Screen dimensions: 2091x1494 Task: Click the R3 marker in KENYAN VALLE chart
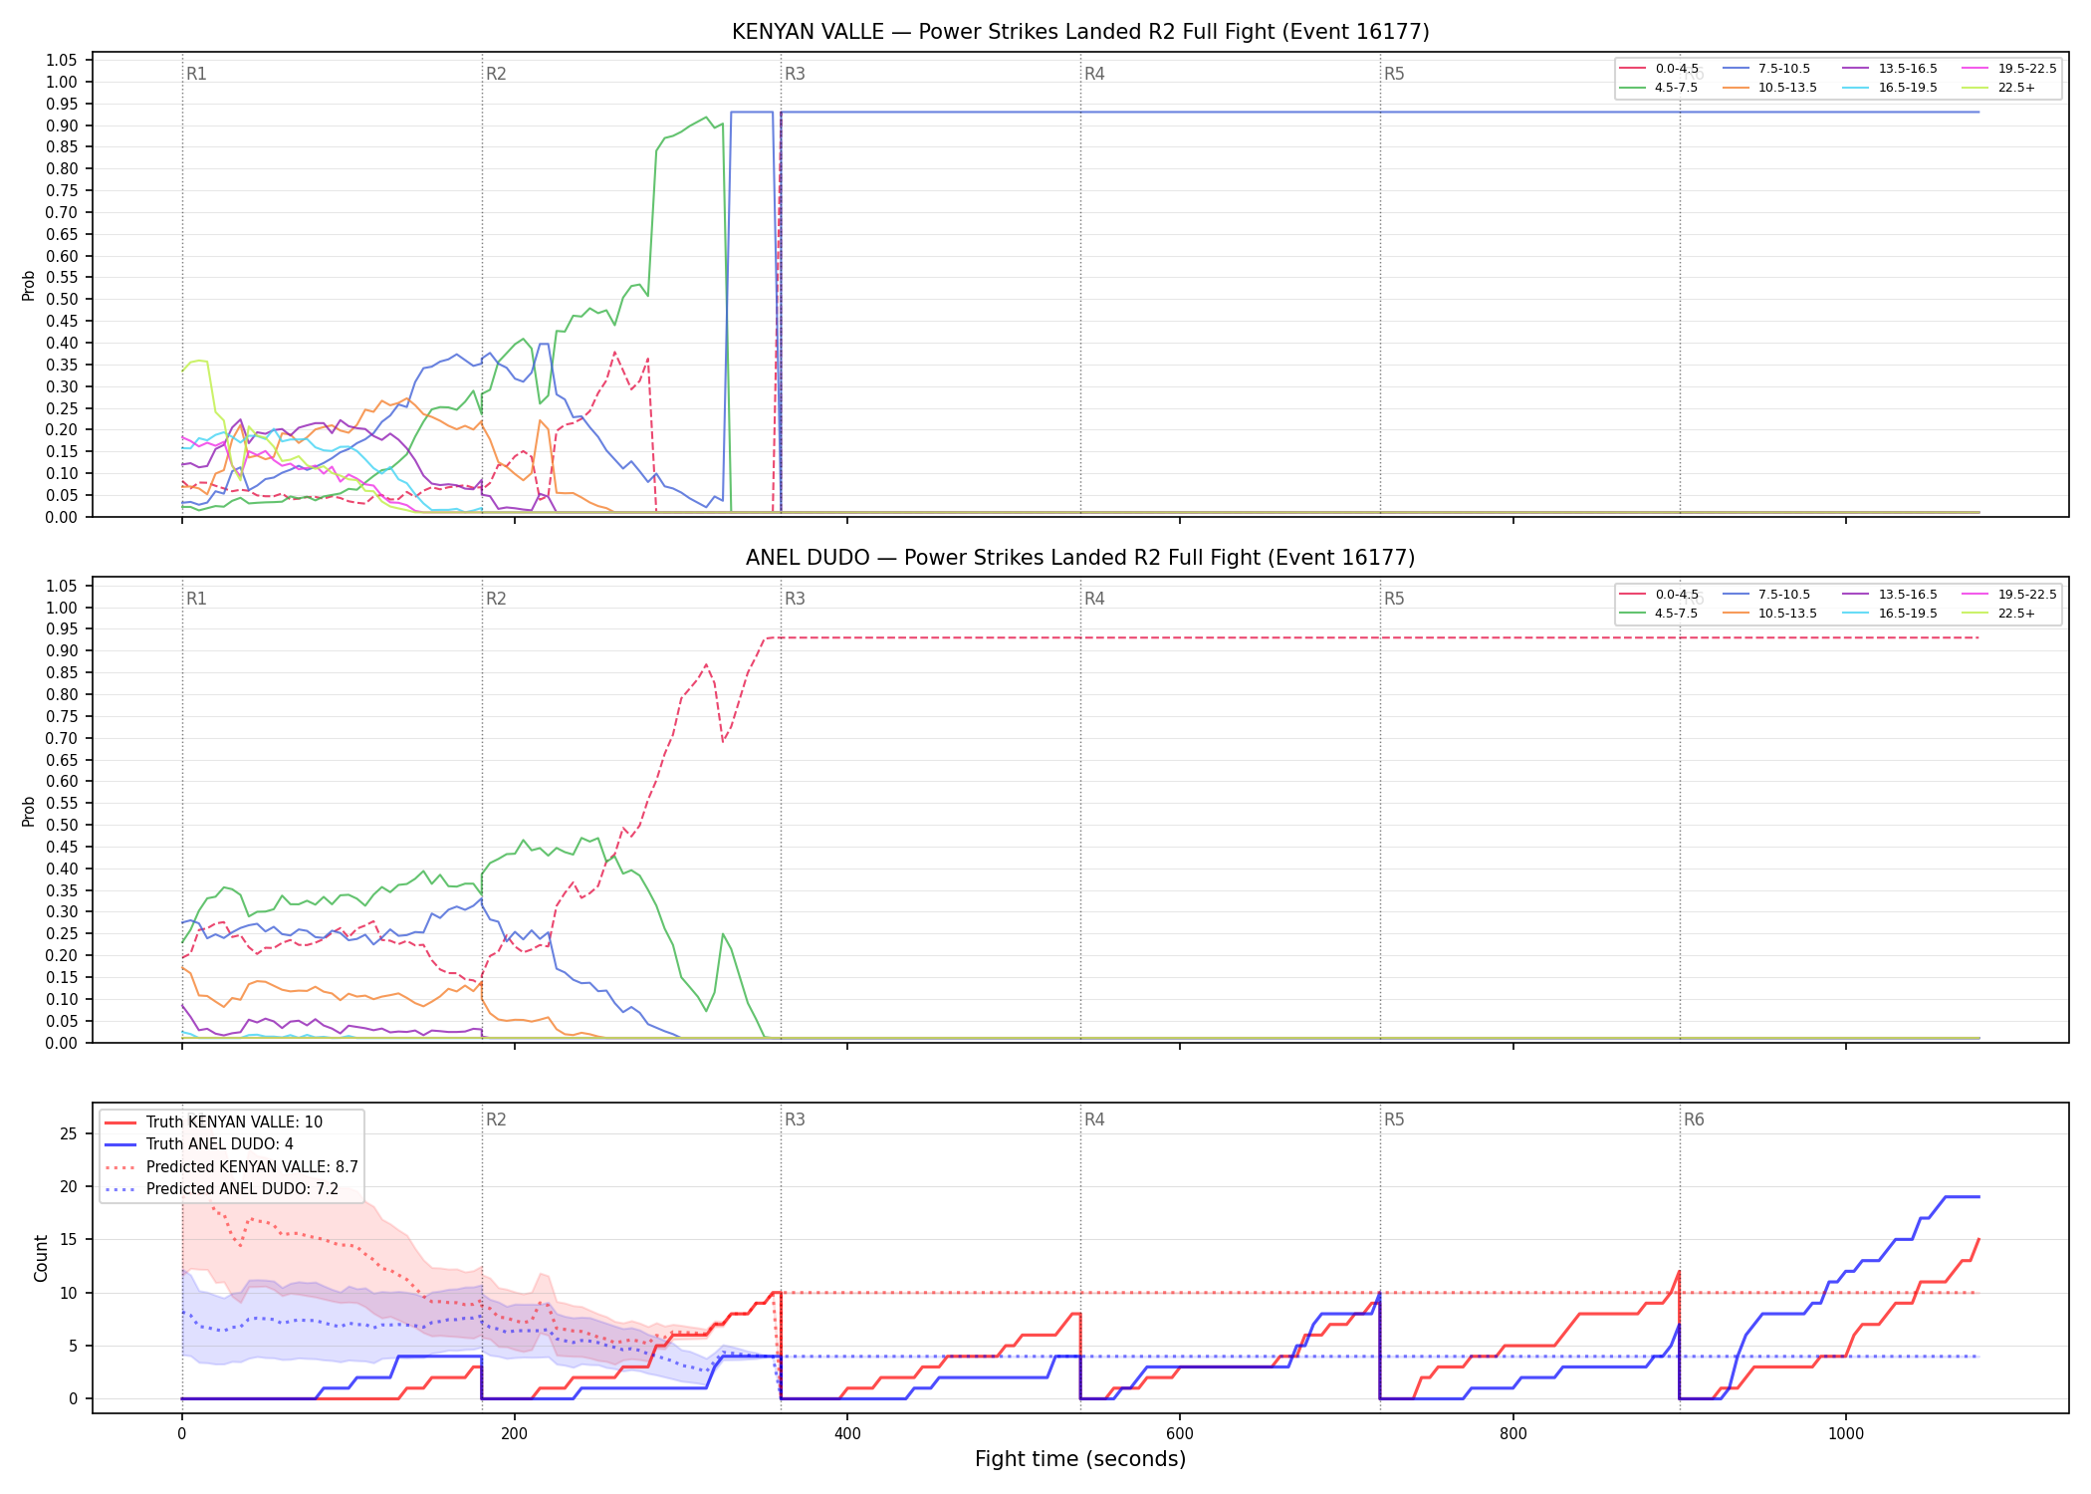point(795,74)
